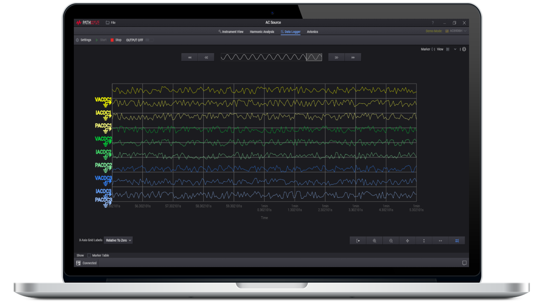The height and width of the screenshot is (307, 547).
Task: Click the pan/move crosshair icon
Action: tap(407, 240)
